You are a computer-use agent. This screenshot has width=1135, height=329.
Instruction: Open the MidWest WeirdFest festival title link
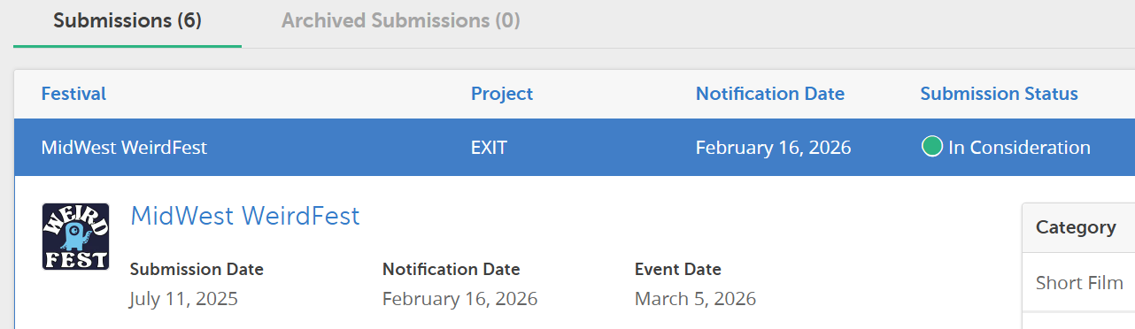245,216
